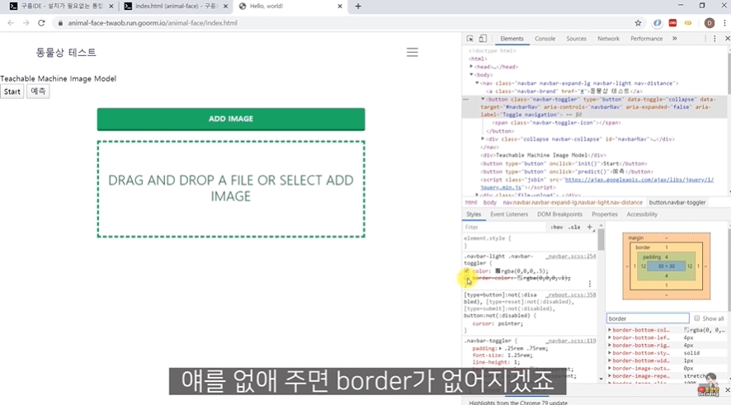Click the browser forward arrow
Viewport: 731px width, 405px height.
[x=26, y=23]
